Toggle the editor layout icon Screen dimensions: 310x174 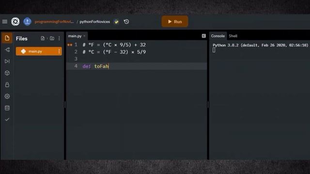tap(203, 36)
